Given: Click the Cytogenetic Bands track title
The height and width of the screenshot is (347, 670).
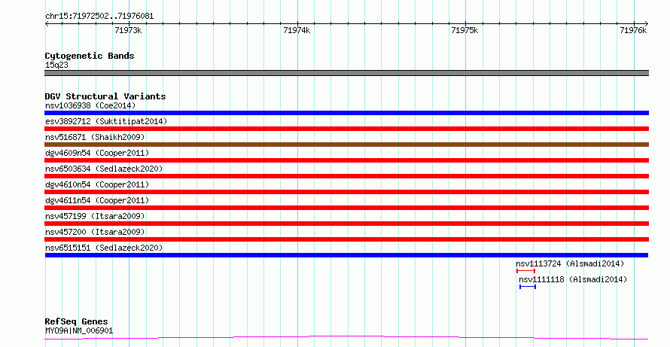Looking at the screenshot, I should pos(90,56).
